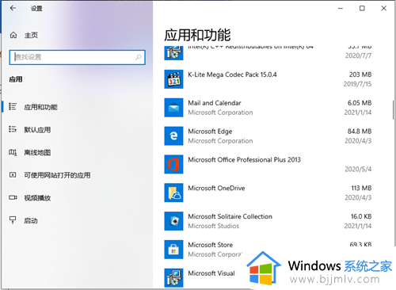Screen dimensions: 396x290
Task: Select the Mail and Calendar app name
Action: 215,103
